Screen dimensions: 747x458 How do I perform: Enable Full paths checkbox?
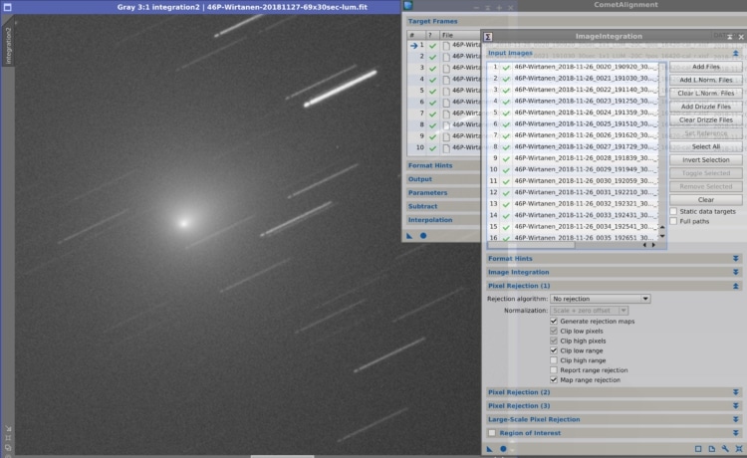673,221
